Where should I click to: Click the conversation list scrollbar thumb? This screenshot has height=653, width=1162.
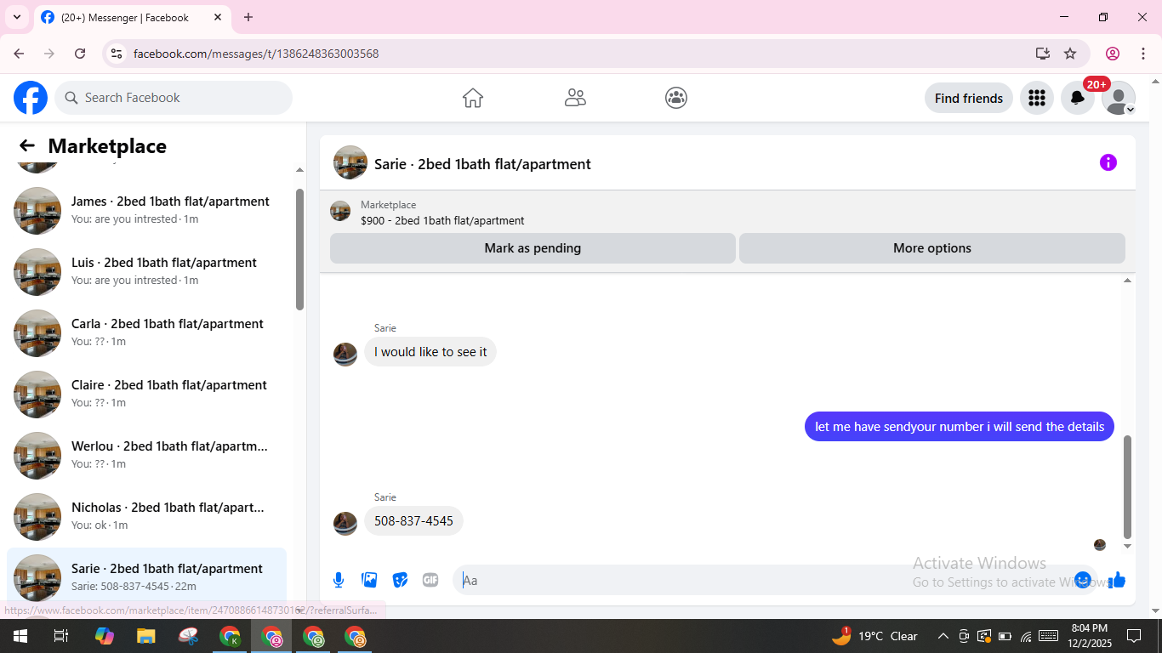pos(299,249)
